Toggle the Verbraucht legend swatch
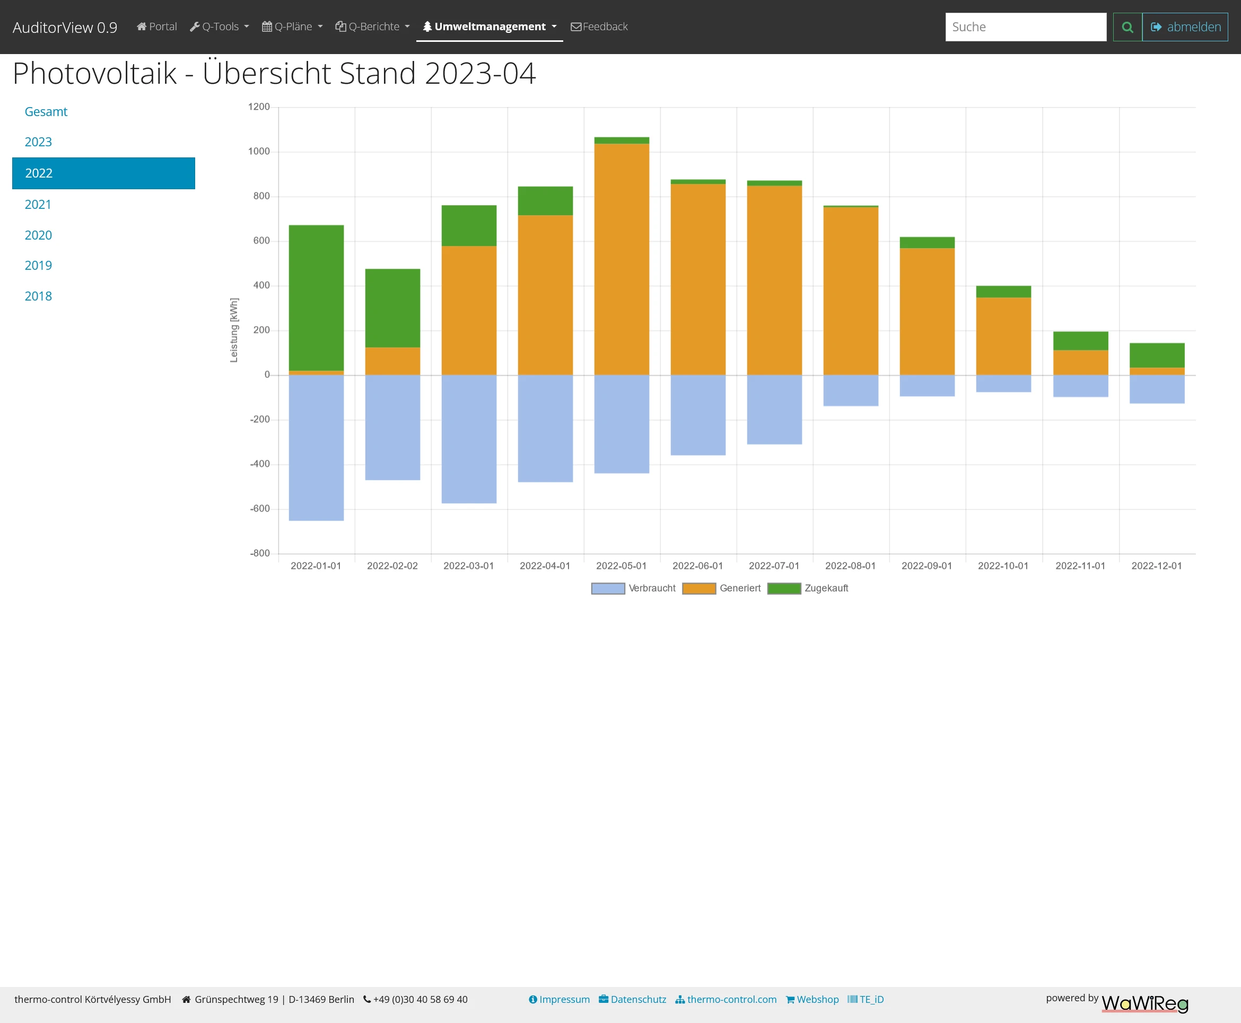The width and height of the screenshot is (1241, 1023). pyautogui.click(x=608, y=588)
